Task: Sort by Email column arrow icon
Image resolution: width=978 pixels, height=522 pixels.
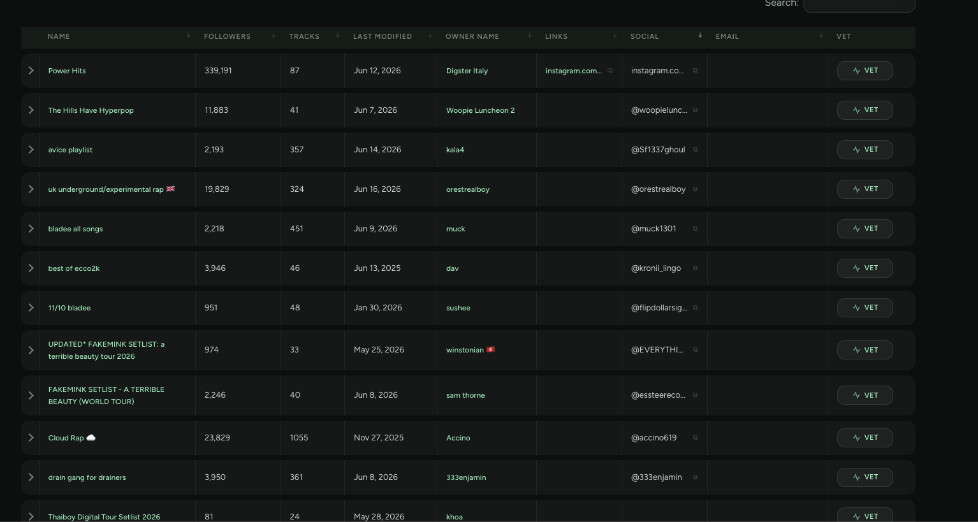Action: click(x=821, y=36)
